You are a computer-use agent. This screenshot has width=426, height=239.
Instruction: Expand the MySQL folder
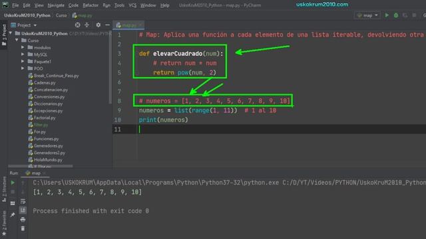(23, 54)
